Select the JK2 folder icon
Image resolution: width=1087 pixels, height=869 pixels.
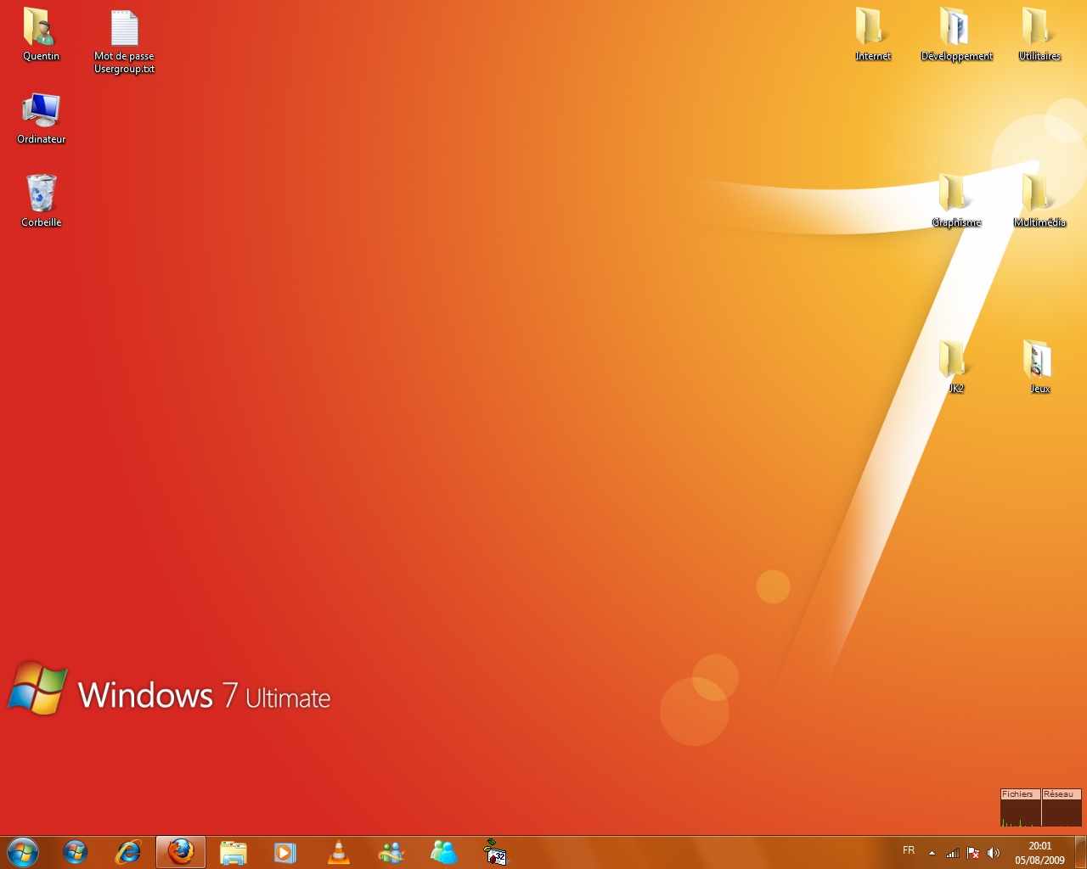956,367
